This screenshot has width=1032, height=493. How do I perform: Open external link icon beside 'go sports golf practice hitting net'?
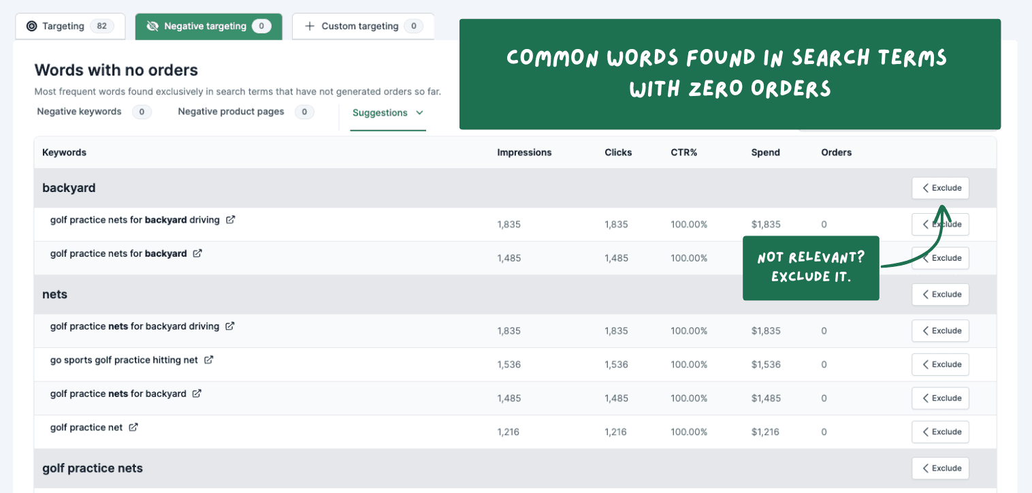209,360
